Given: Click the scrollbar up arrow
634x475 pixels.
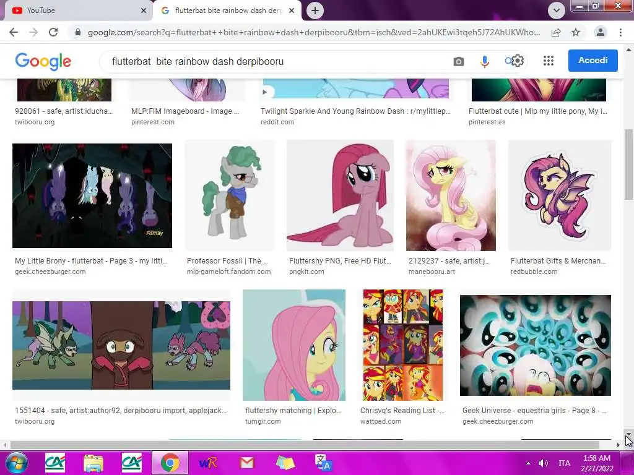Looking at the screenshot, I should (x=628, y=49).
